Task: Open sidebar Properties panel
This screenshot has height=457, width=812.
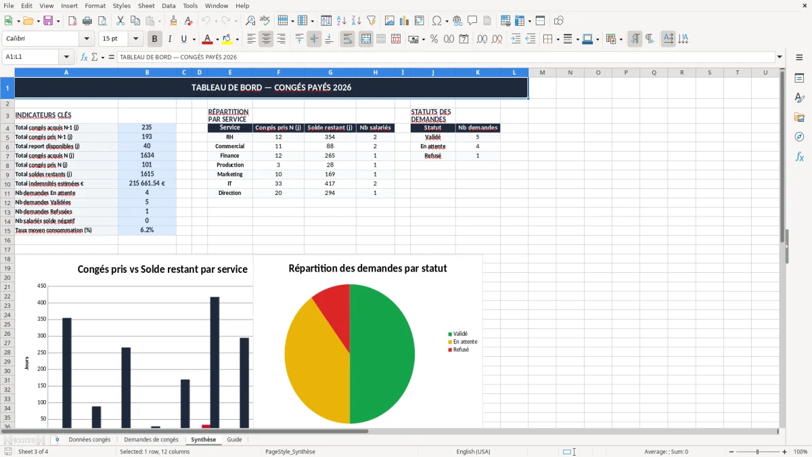Action: tap(799, 78)
